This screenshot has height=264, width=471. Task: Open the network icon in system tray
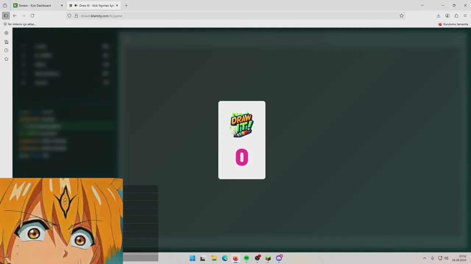[440, 258]
